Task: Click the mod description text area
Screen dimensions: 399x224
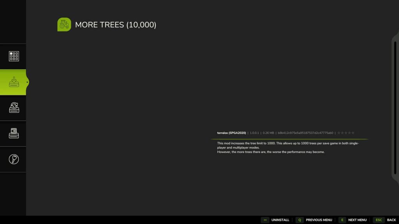Action: pyautogui.click(x=288, y=147)
